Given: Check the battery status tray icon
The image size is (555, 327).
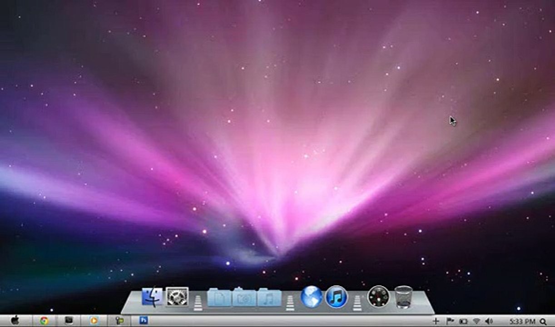Looking at the screenshot, I should point(463,321).
